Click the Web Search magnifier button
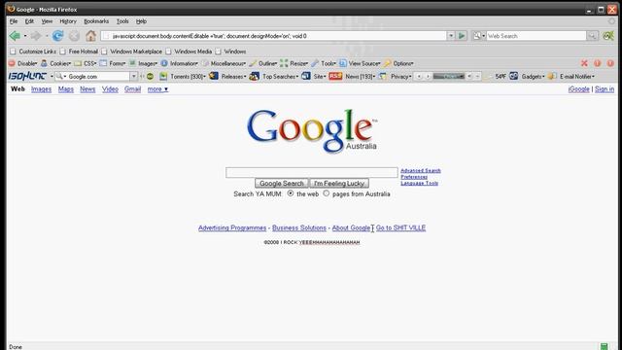Screen dimensions: 622x350 592,36
